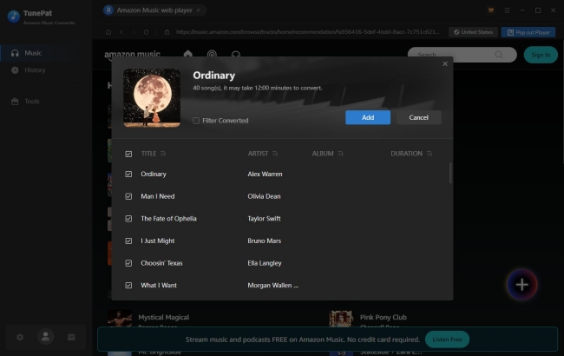The image size is (564, 356).
Task: Uncheck the Choosin' Texas checkbox
Action: point(128,263)
